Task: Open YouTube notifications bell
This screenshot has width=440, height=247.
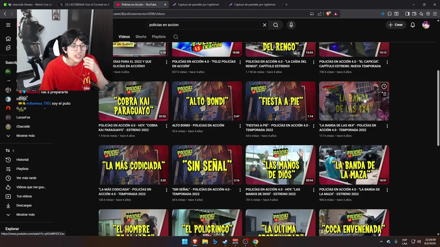Action: pos(412,25)
